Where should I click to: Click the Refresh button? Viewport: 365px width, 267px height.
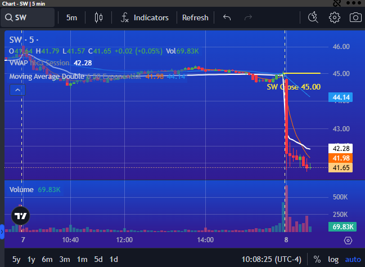pyautogui.click(x=195, y=17)
